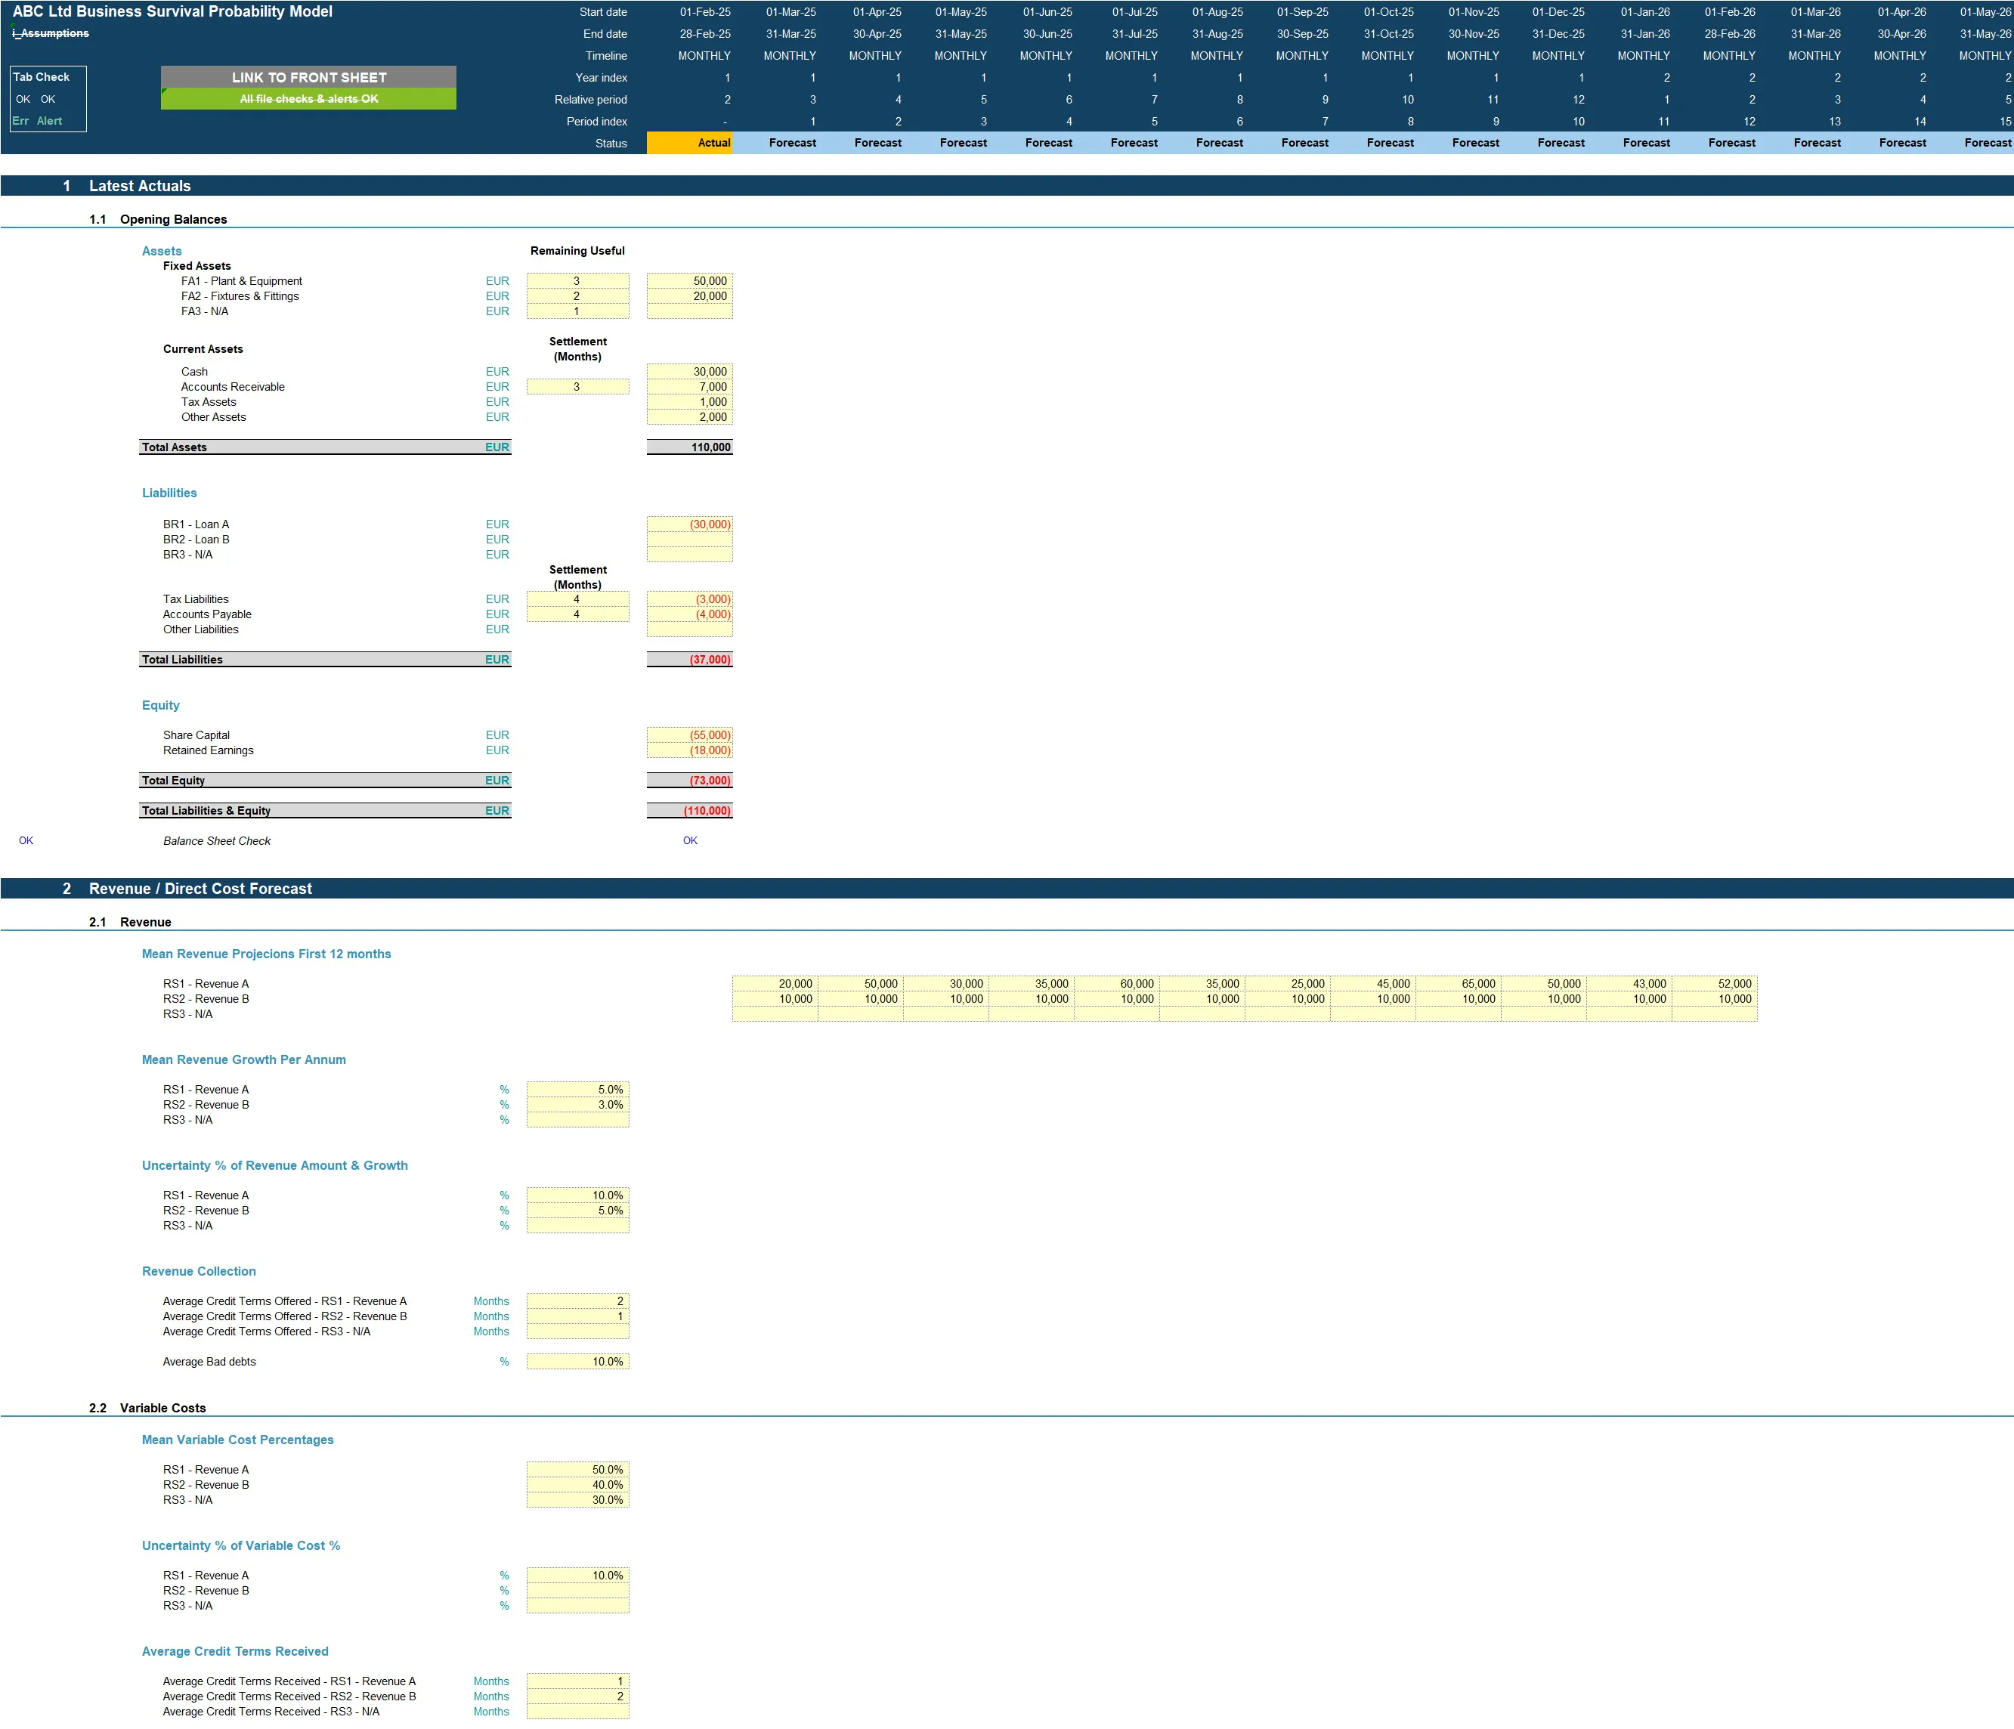Select the Tab Check heading
This screenshot has height=1729, width=2014.
(41, 77)
